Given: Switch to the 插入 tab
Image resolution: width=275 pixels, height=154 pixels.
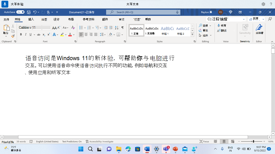Looking at the screenshot, I should 31,19.
